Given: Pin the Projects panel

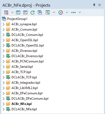Looking at the screenshot, I should (x=94, y=5).
